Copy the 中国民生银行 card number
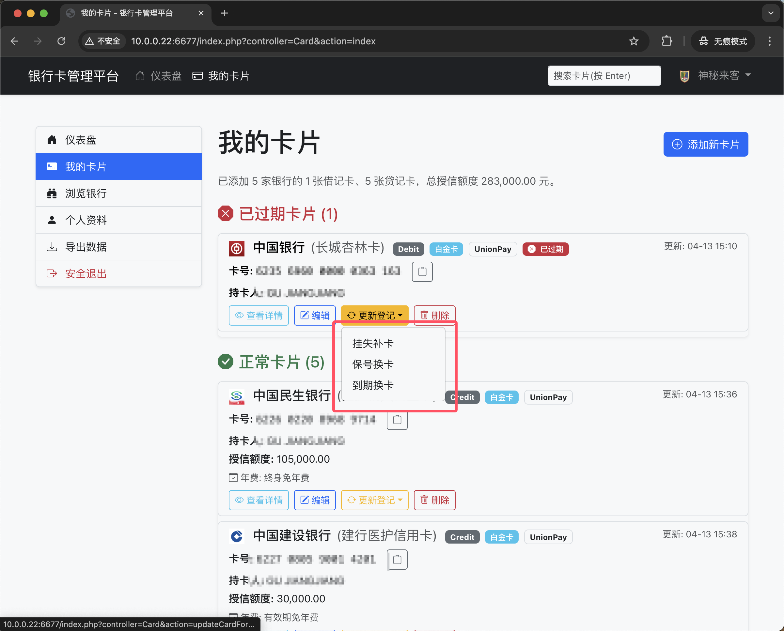Screen dimensions: 784x631 pos(397,420)
